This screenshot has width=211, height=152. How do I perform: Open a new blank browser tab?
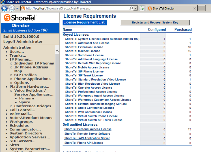pyautogui.click(x=201, y=8)
